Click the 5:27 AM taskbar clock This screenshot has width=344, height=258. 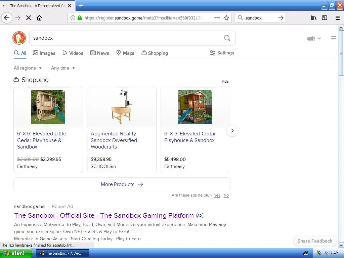tap(332, 253)
